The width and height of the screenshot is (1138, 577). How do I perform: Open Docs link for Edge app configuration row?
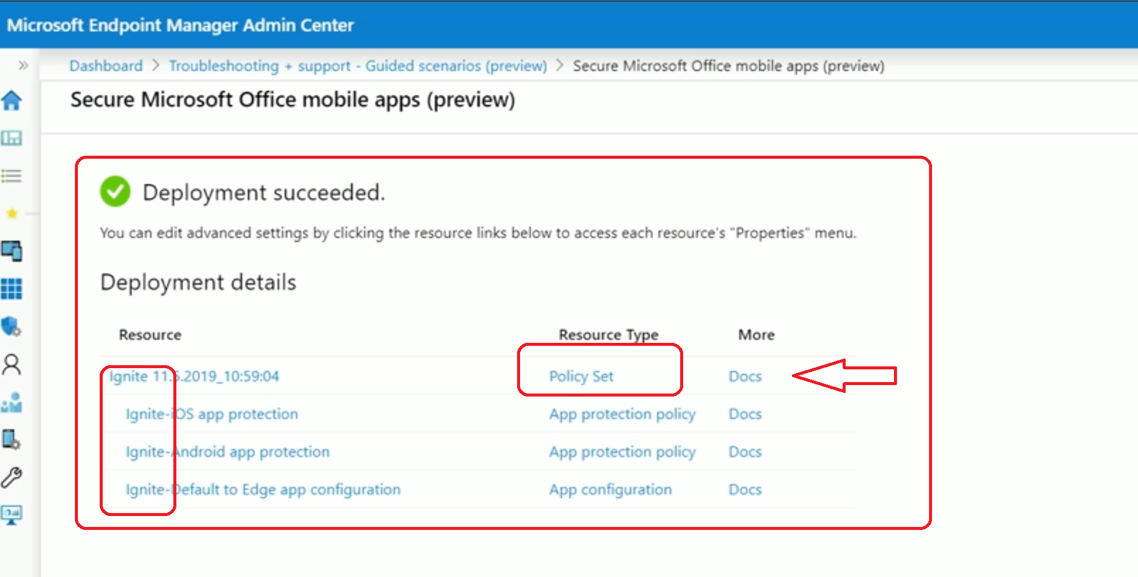pos(745,489)
